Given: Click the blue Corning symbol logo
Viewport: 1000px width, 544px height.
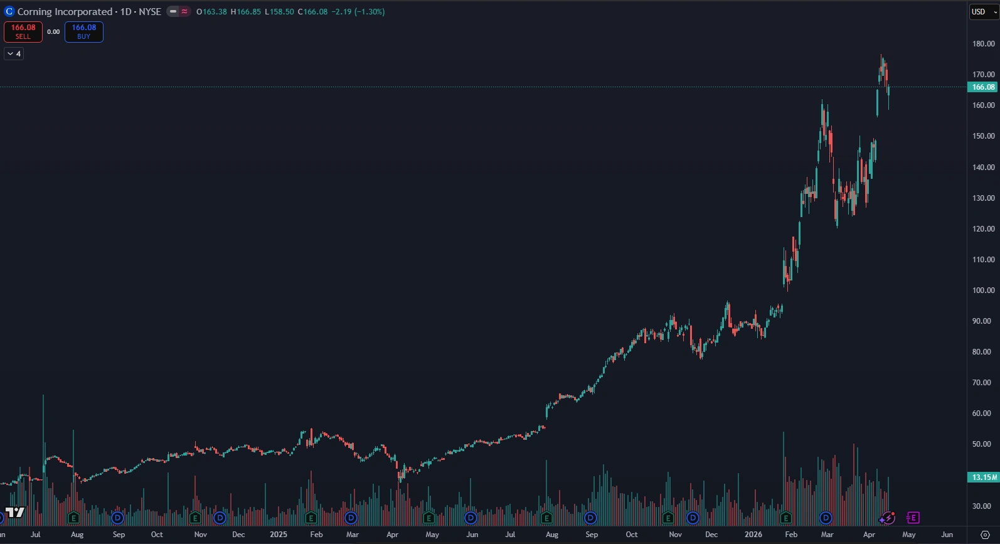Looking at the screenshot, I should pyautogui.click(x=9, y=11).
